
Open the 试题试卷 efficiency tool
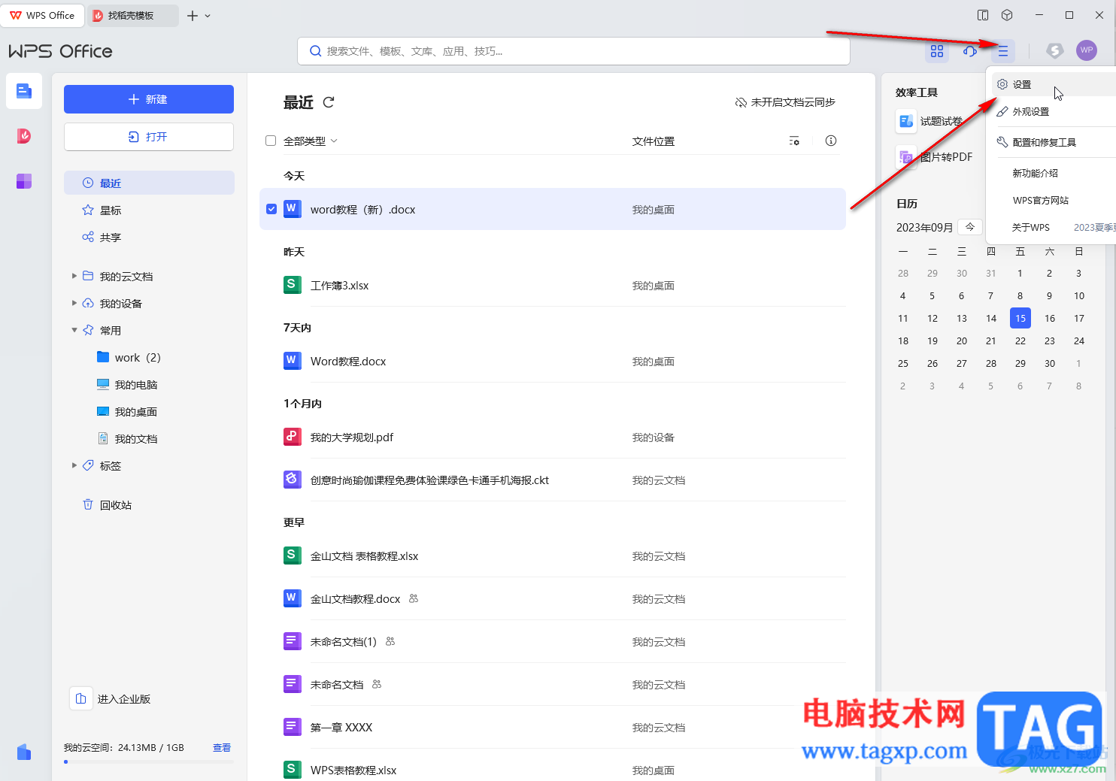tap(929, 121)
